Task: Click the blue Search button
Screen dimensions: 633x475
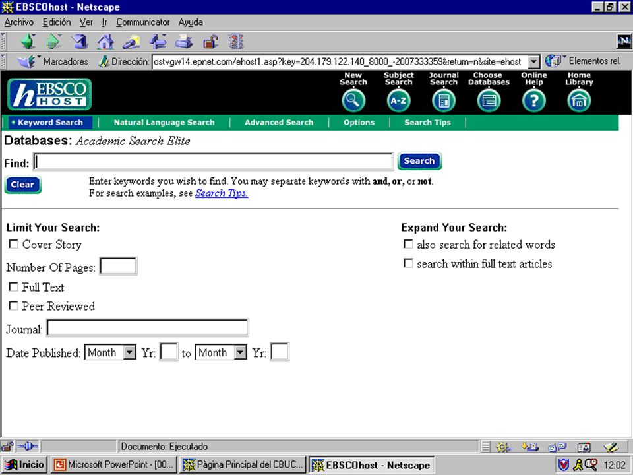Action: coord(419,161)
